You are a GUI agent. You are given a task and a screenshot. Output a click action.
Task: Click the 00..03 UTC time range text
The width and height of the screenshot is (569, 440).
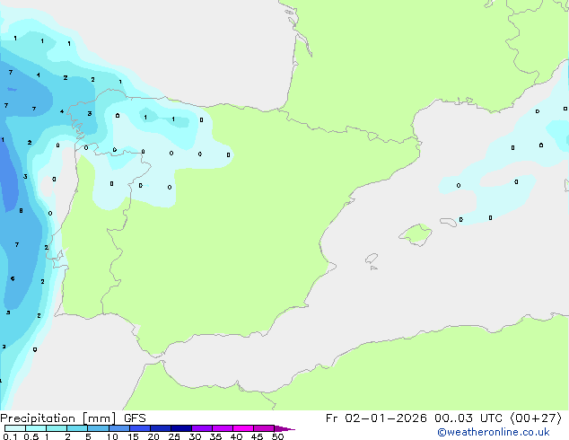click(x=468, y=418)
